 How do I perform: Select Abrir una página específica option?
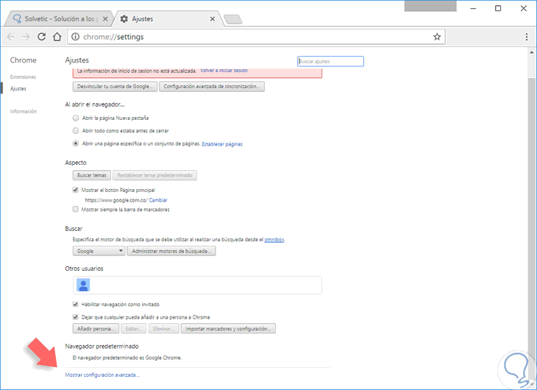76,143
